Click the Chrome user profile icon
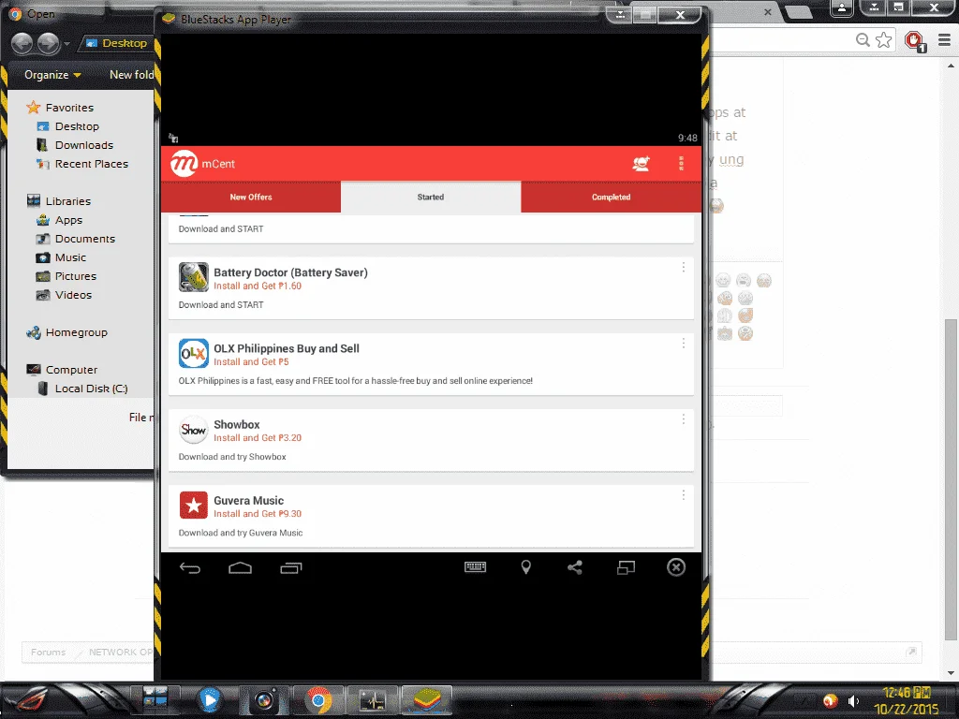This screenshot has height=719, width=959. click(842, 7)
